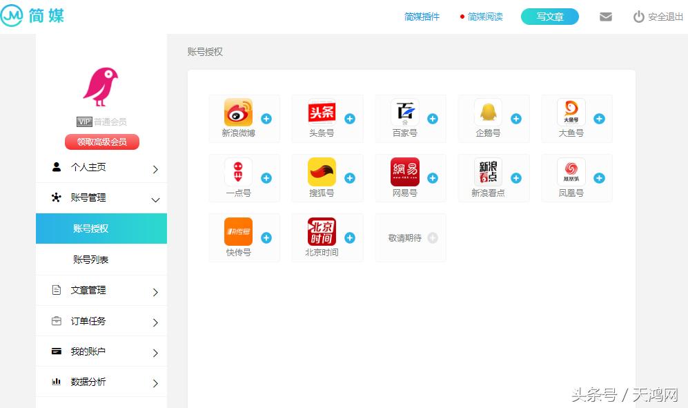Screen dimensions: 688x408
Task: Click the 领取高级会员 button
Action: 101,142
